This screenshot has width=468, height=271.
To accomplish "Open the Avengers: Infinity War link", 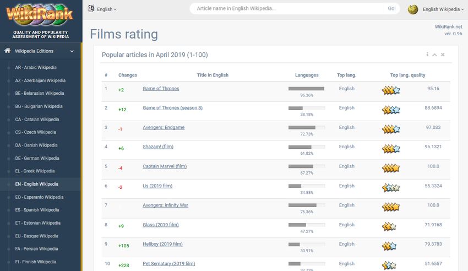I will click(x=165, y=205).
